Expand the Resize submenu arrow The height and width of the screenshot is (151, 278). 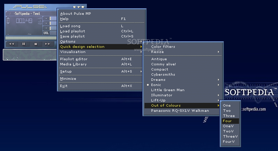click(x=218, y=52)
